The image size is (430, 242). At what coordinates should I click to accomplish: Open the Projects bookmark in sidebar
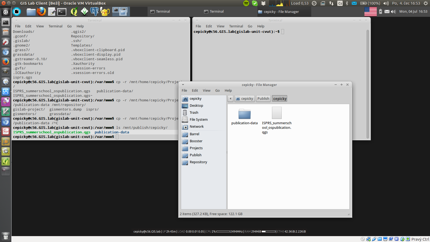coord(203,148)
